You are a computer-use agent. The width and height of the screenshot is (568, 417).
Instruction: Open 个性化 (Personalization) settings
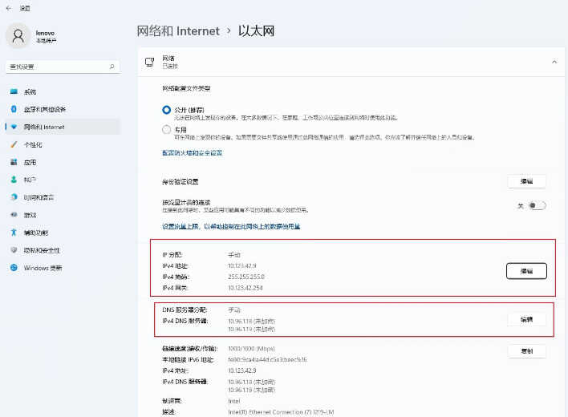click(x=32, y=144)
